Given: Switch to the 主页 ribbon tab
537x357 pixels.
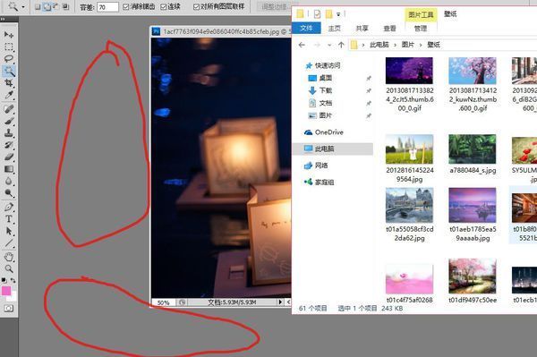Looking at the screenshot, I should tap(334, 29).
